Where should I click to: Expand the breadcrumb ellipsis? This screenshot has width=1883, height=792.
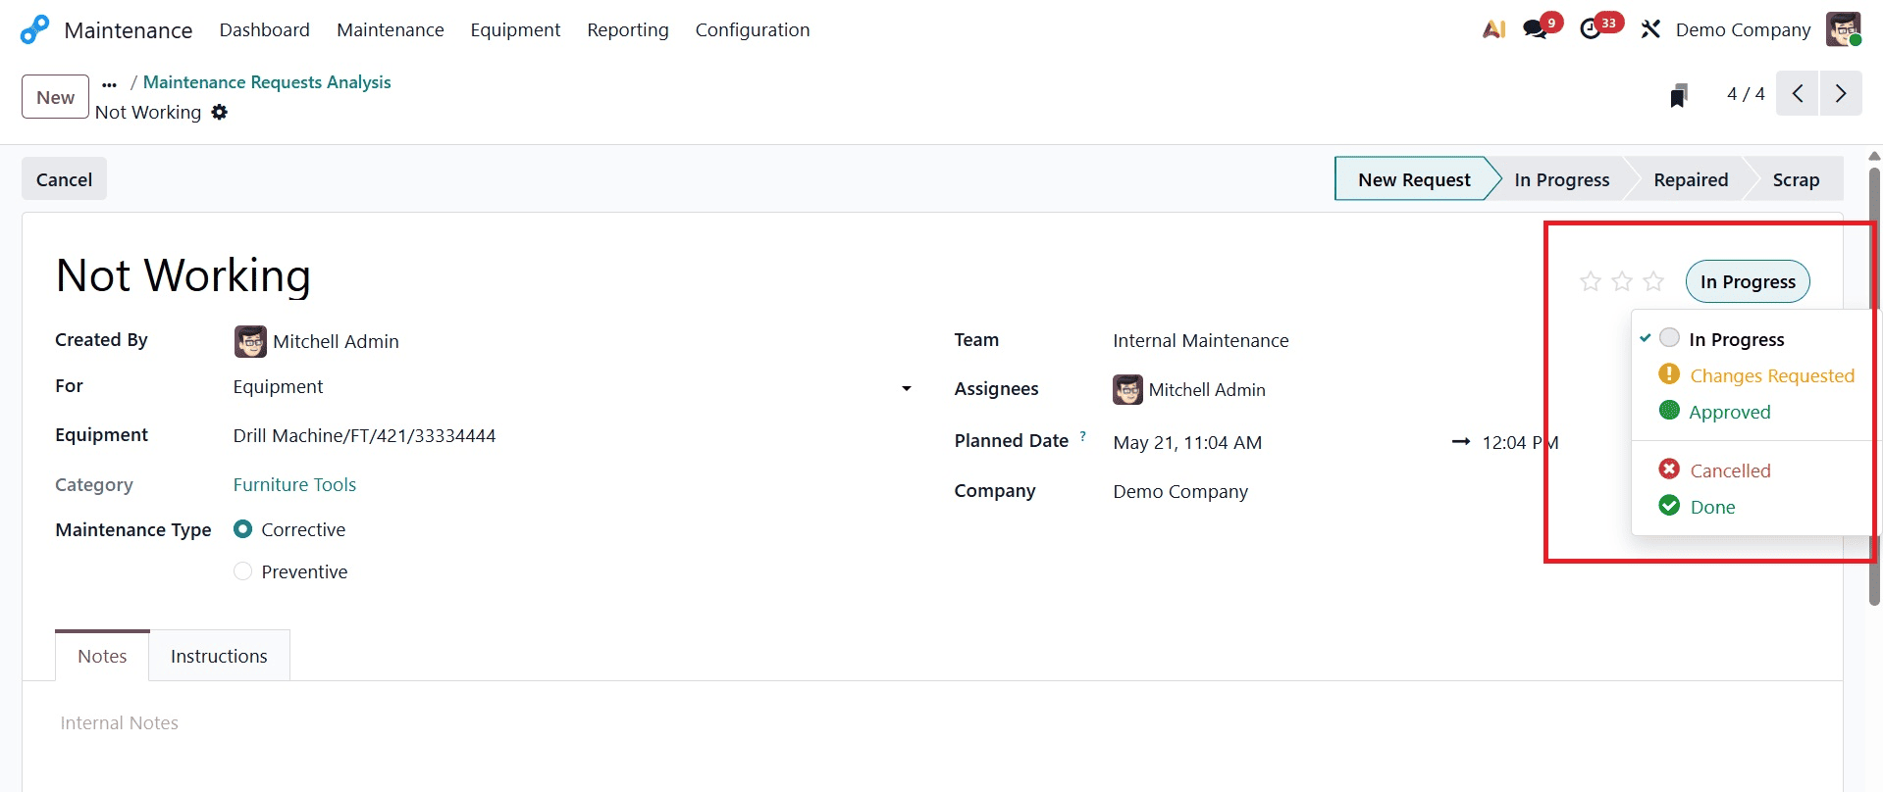pos(109,83)
